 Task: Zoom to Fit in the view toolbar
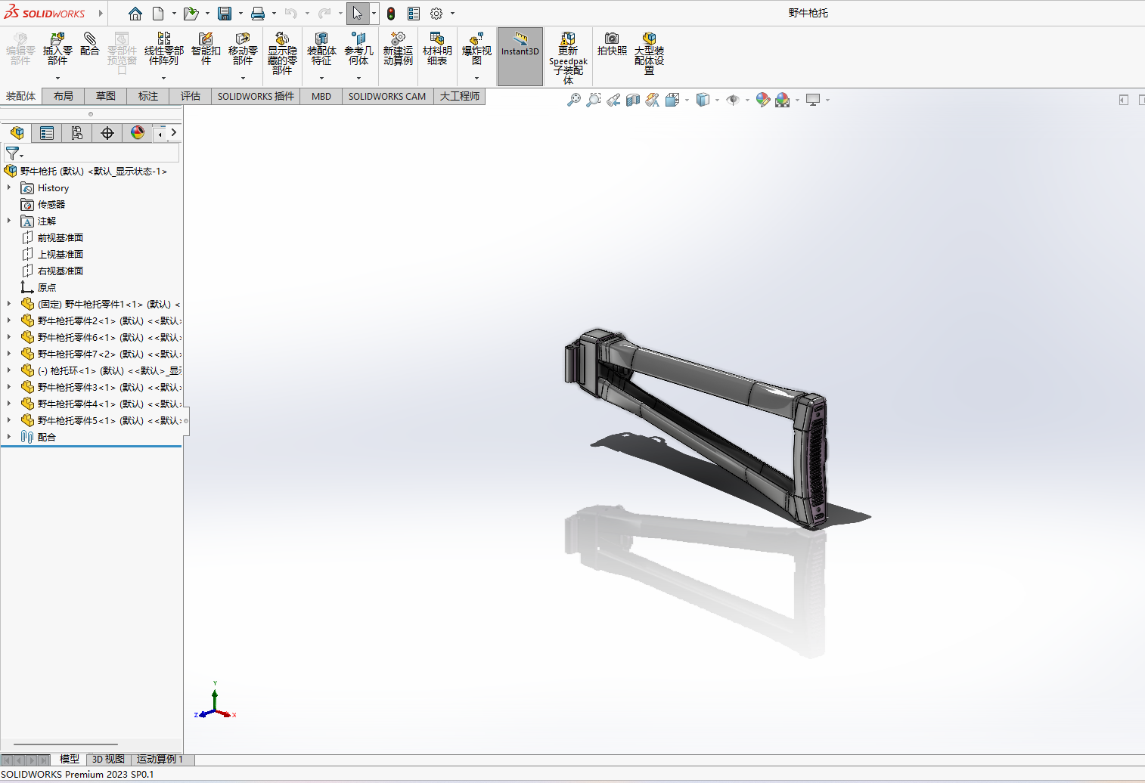click(x=574, y=100)
